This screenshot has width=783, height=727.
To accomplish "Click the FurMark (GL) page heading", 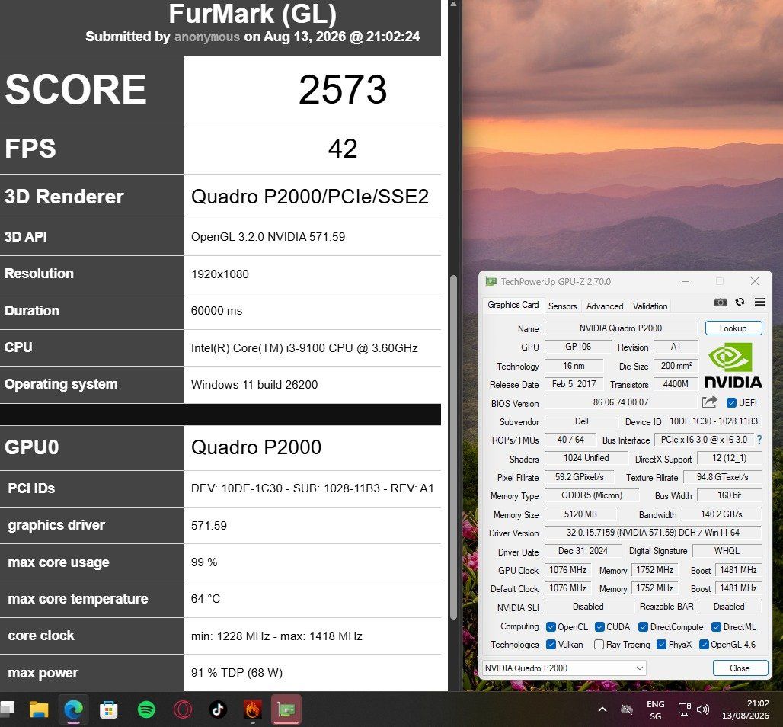I will pos(253,14).
